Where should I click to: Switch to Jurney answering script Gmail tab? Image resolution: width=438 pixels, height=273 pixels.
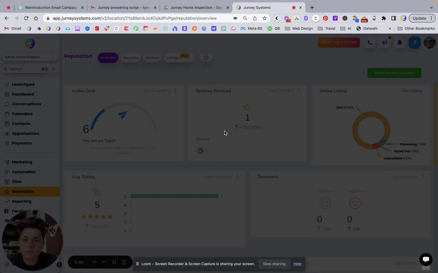[x=124, y=8]
